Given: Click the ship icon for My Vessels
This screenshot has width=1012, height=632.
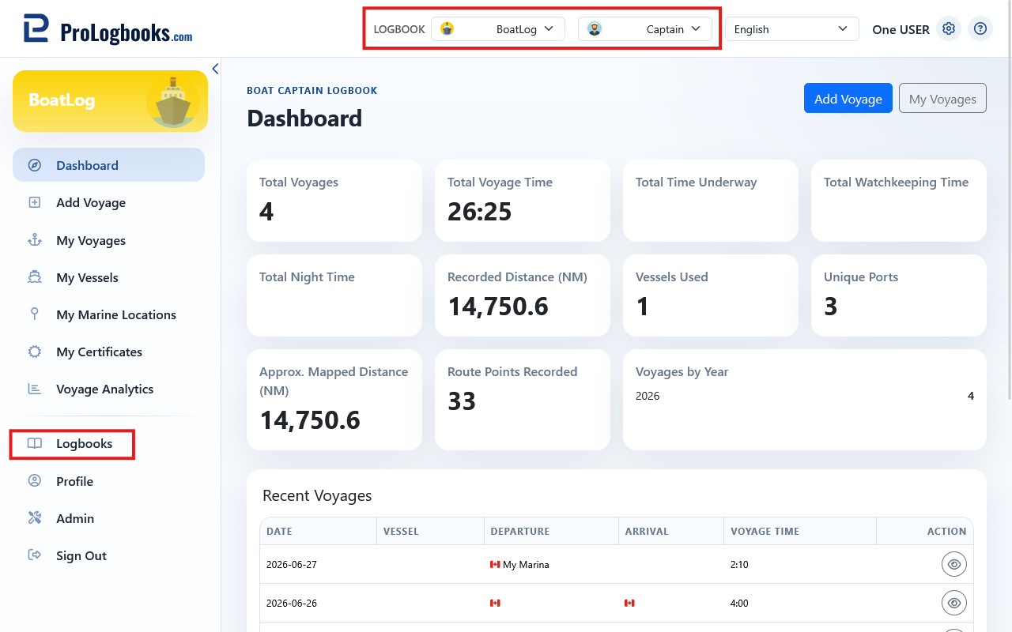Looking at the screenshot, I should coord(35,277).
